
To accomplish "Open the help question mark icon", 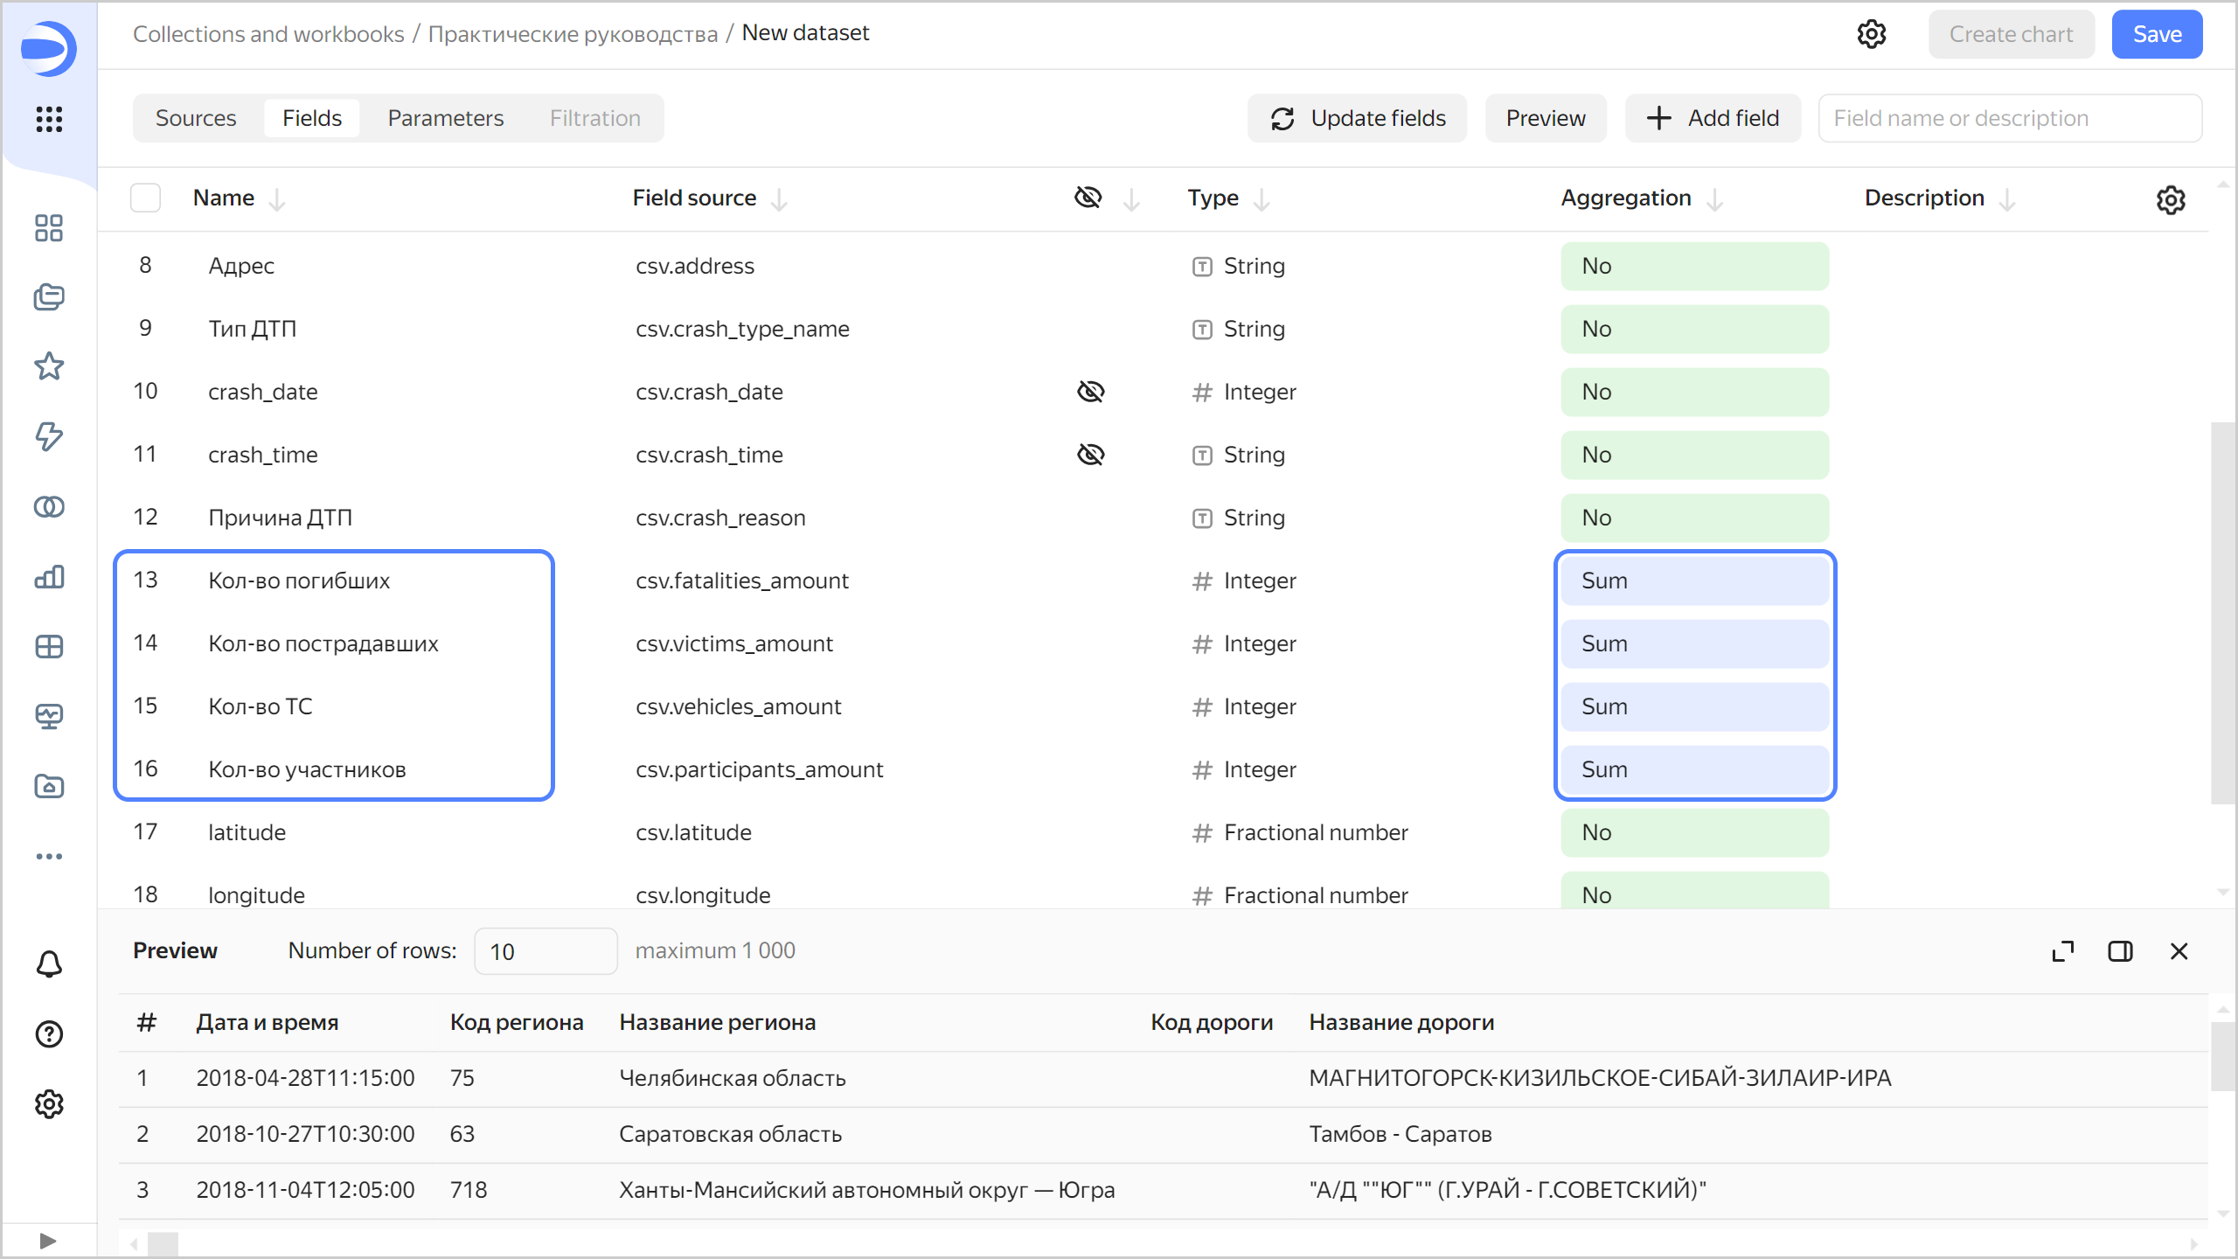I will 49,1034.
